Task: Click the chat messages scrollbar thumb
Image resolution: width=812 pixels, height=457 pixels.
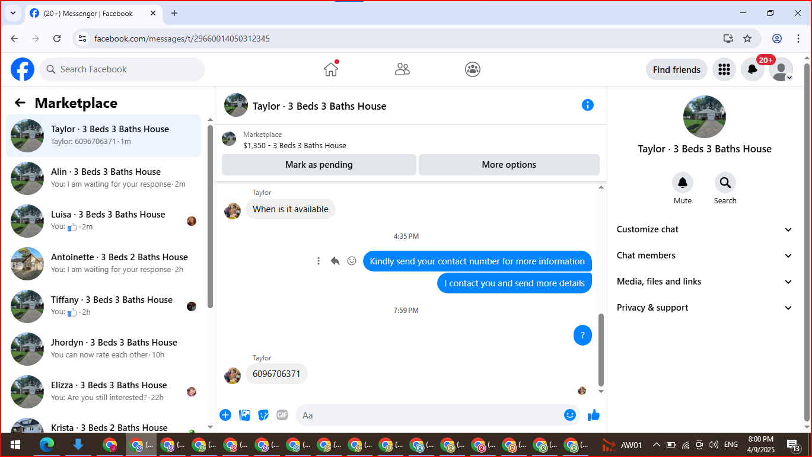Action: coord(601,350)
